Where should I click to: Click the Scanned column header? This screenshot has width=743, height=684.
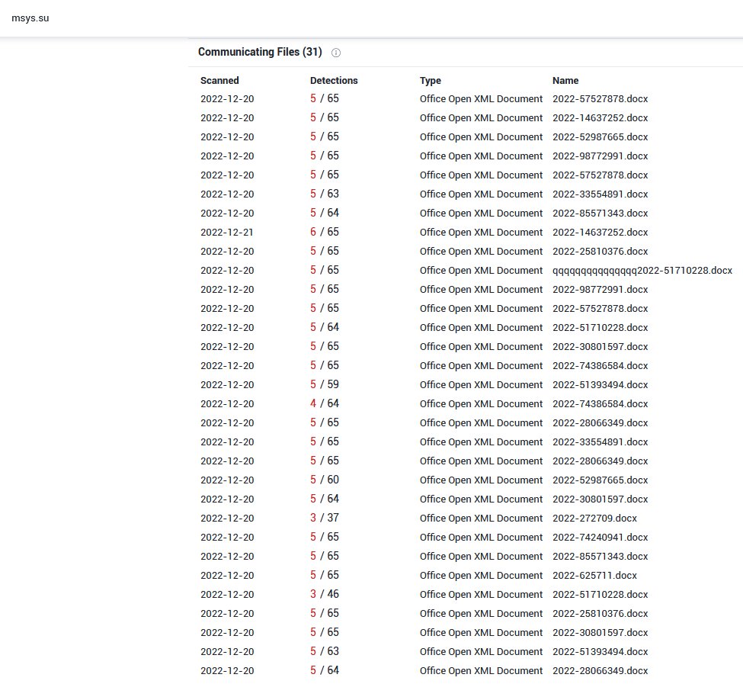219,81
